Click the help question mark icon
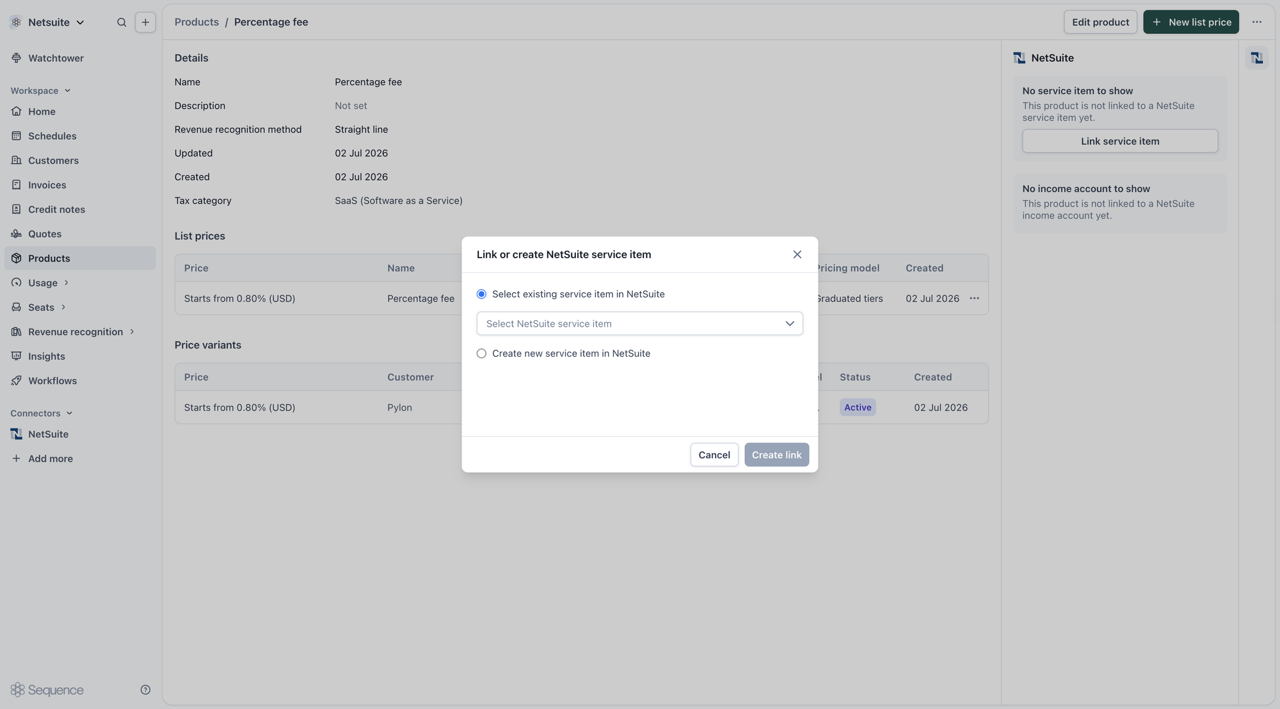The image size is (1280, 709). 145,690
